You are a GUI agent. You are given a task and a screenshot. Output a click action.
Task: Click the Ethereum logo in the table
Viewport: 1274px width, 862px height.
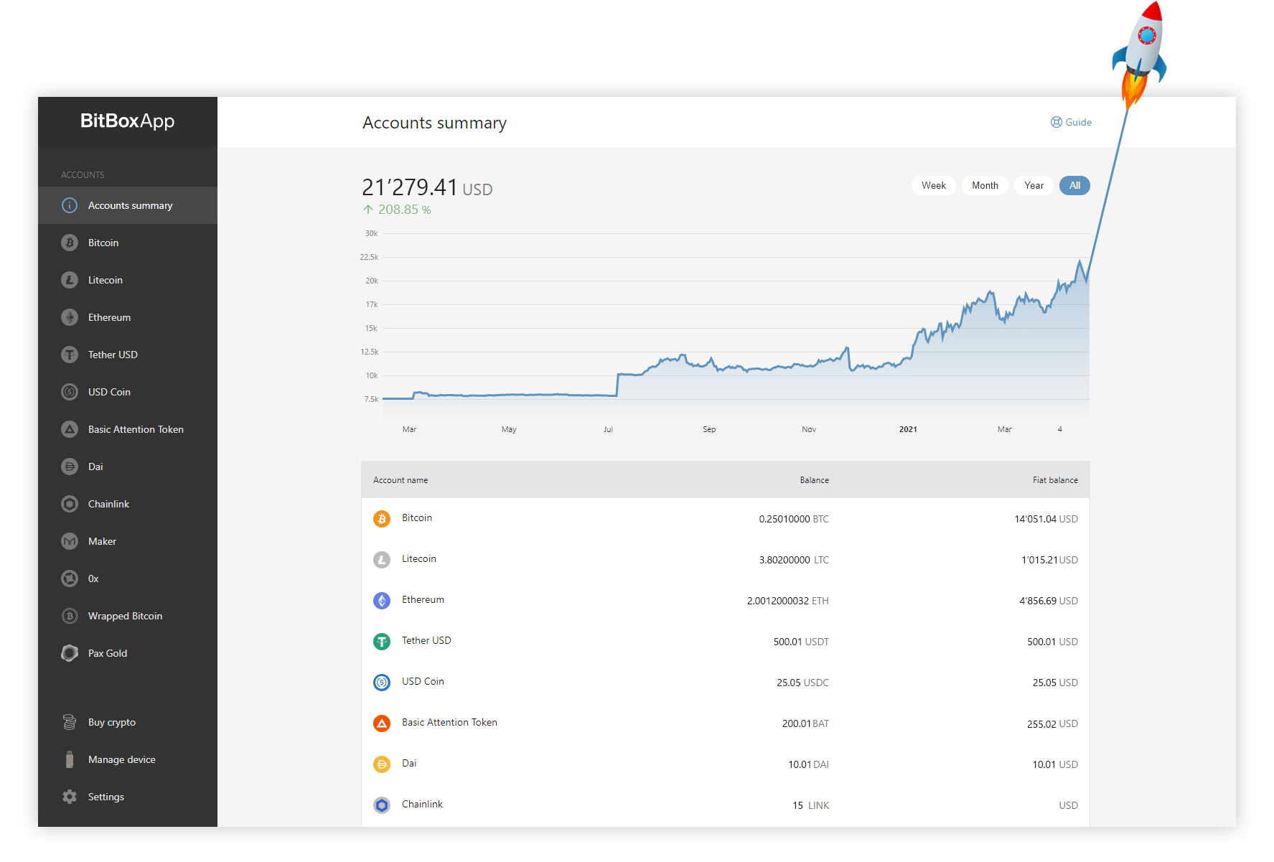[382, 600]
